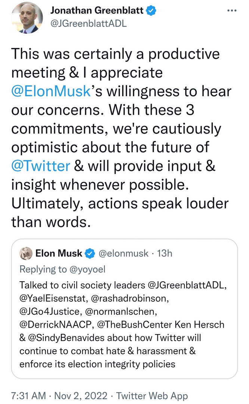Image resolution: width=249 pixels, height=404 pixels.
Task: Open the @JGreenblattADL handle under the name
Action: pyautogui.click(x=89, y=23)
